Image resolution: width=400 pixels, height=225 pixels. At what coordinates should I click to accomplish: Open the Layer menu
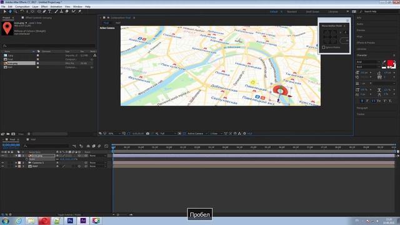click(x=36, y=7)
